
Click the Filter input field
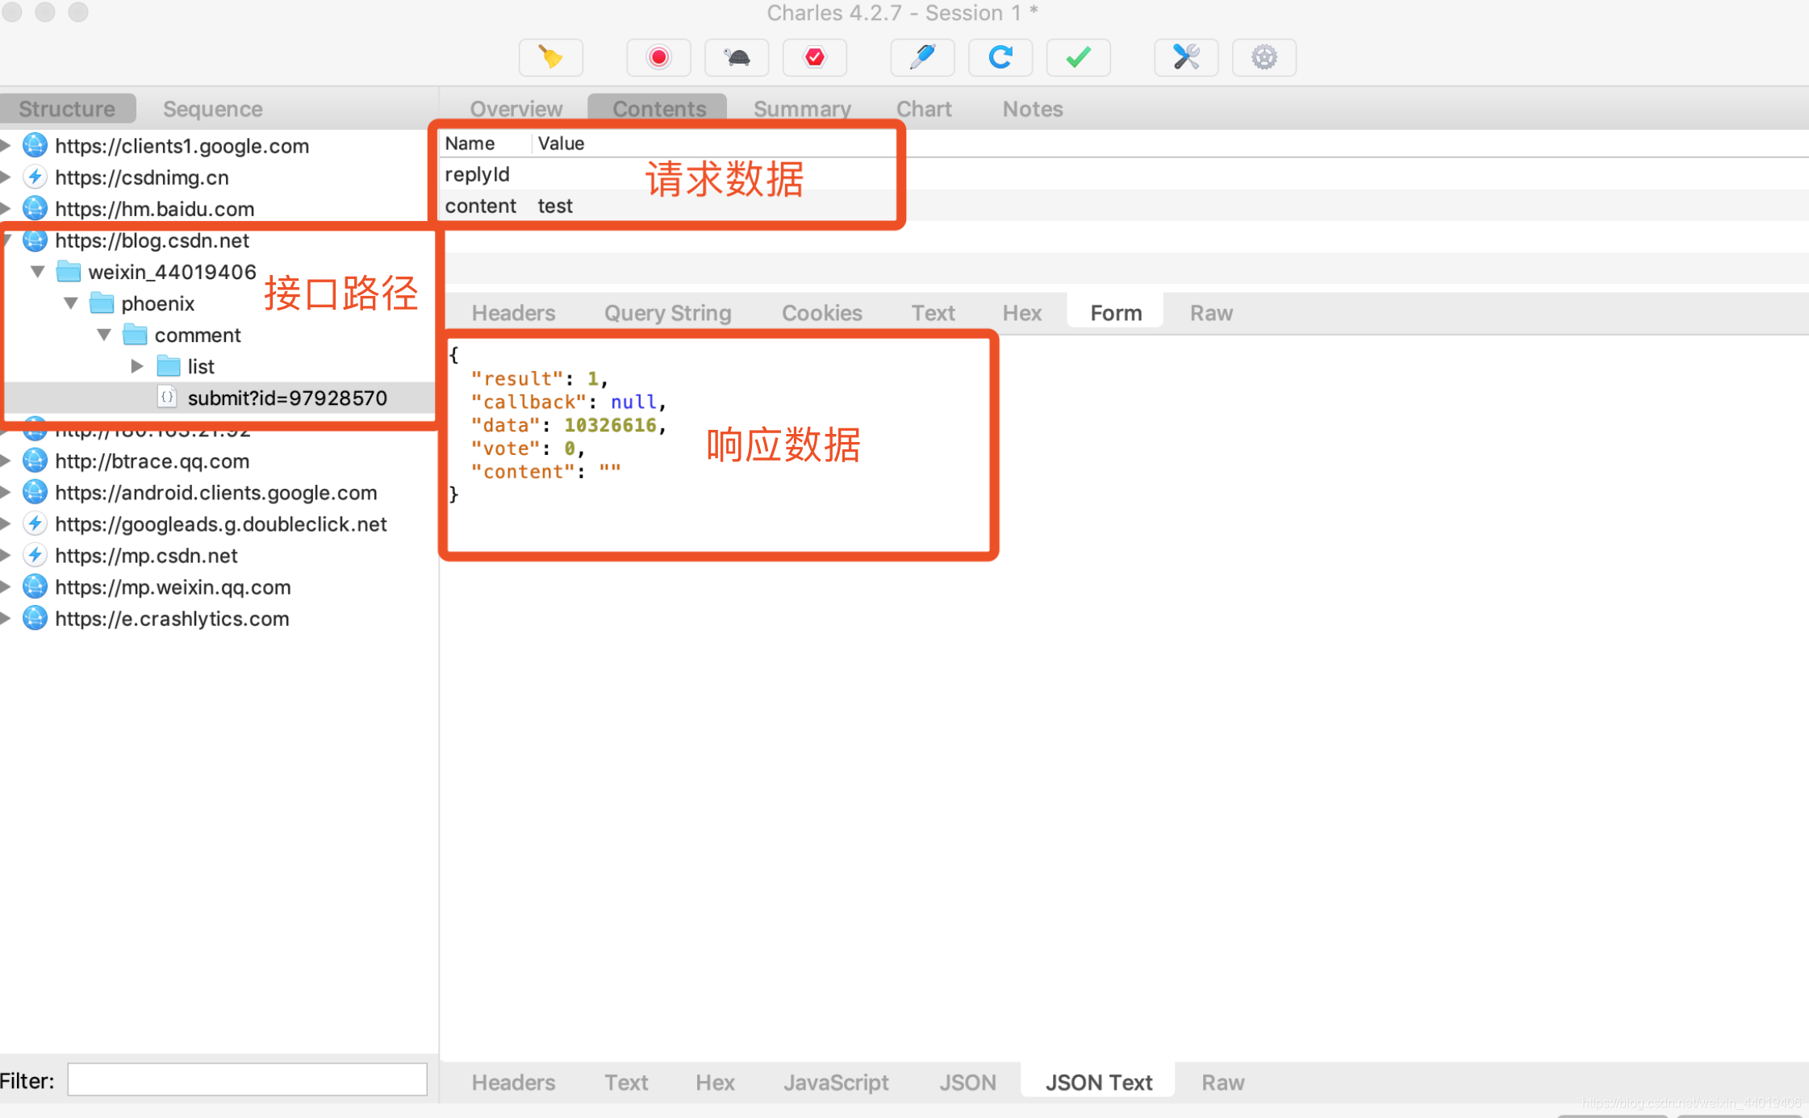pos(247,1080)
